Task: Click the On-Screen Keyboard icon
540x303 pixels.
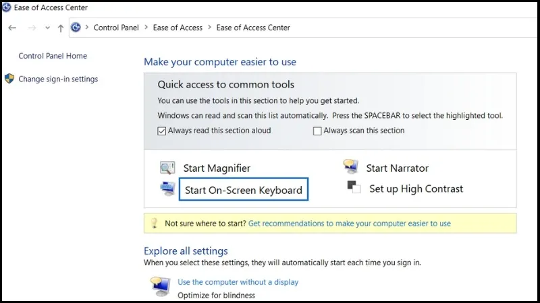Action: (x=167, y=189)
